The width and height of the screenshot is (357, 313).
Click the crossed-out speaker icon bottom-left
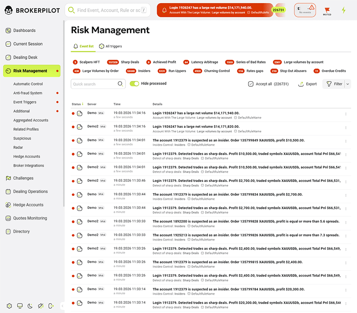40,306
